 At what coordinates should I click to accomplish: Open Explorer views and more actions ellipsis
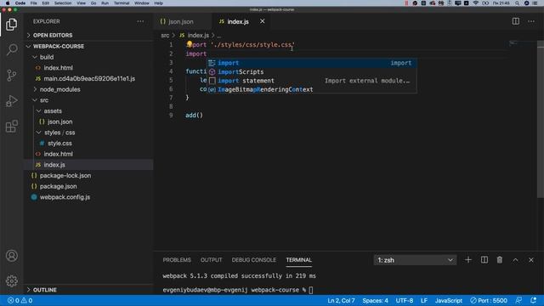(x=140, y=21)
